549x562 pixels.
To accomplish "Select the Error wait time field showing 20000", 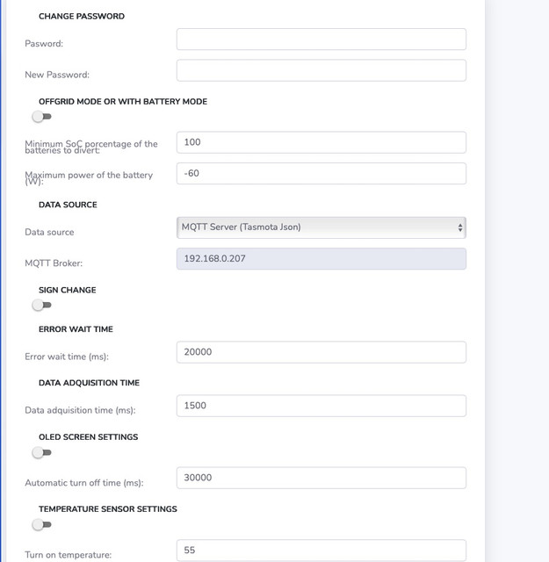I will (321, 352).
